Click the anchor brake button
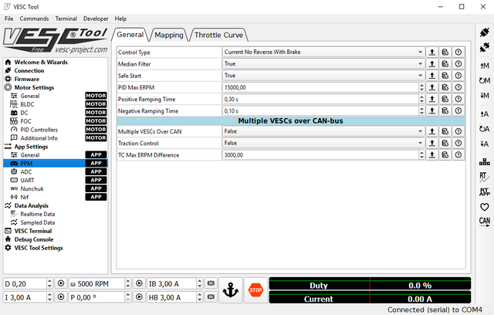This screenshot has width=494, height=315. coord(231,290)
